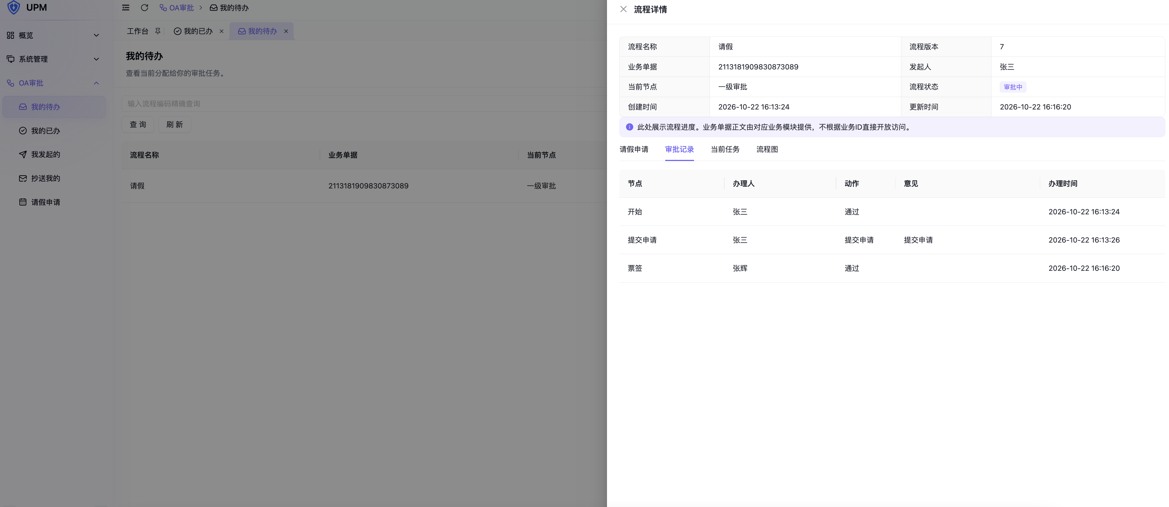The height and width of the screenshot is (507, 1169).
Task: Click the 审批中 status tag
Action: [x=1013, y=87]
